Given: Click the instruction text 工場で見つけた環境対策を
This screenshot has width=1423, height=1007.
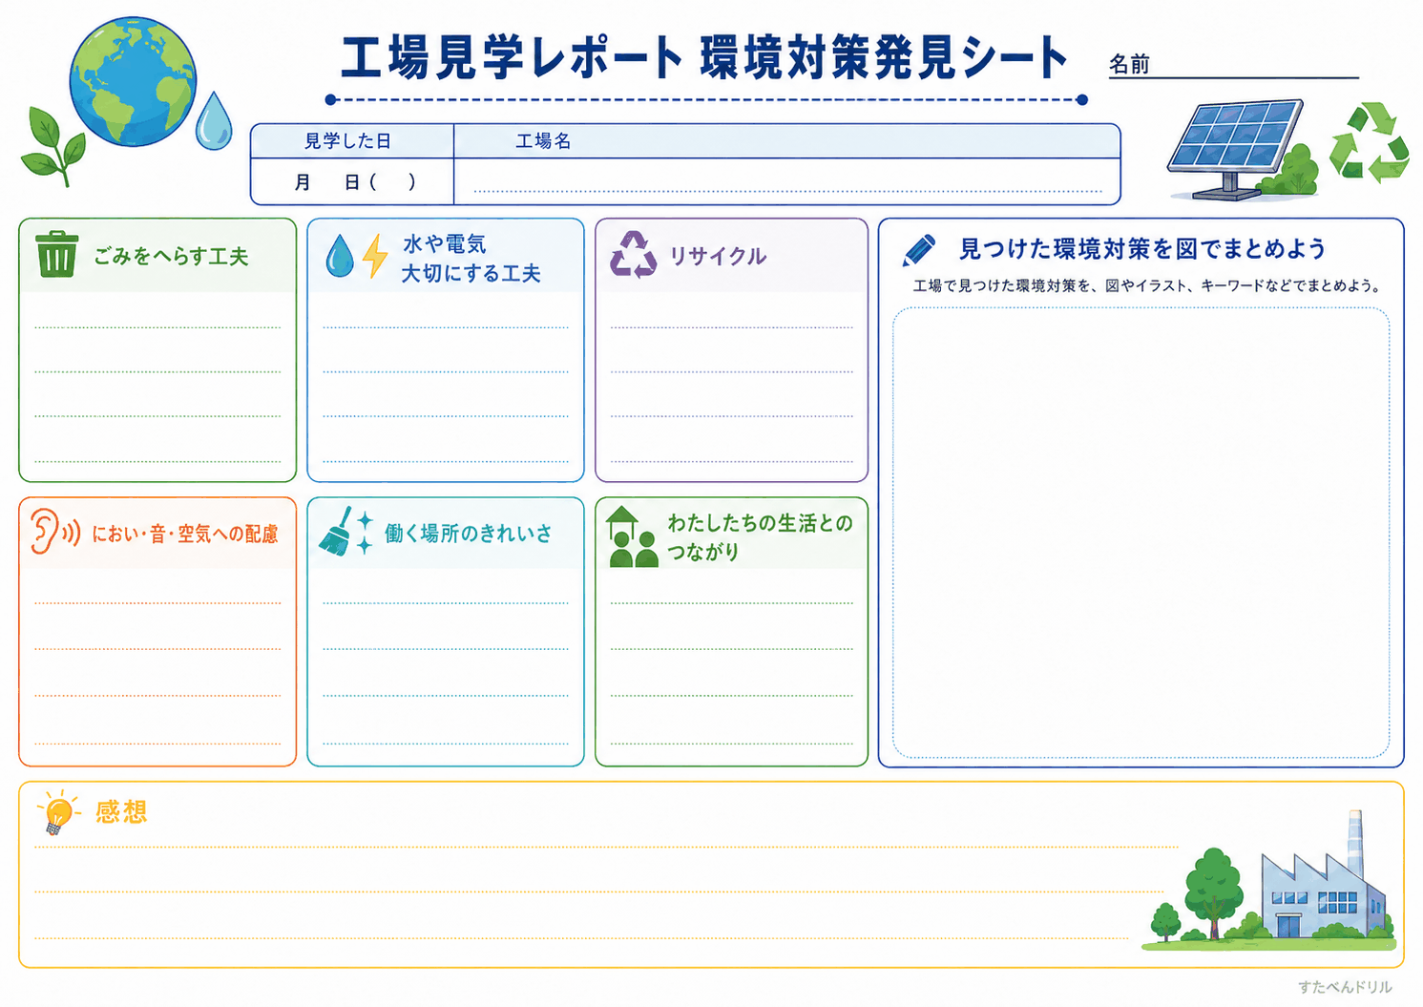Looking at the screenshot, I should click(x=1147, y=285).
